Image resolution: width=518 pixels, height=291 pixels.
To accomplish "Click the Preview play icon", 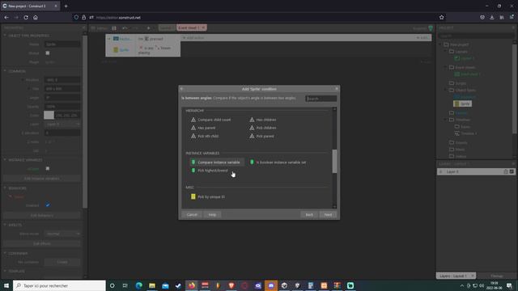I will tap(149, 28).
